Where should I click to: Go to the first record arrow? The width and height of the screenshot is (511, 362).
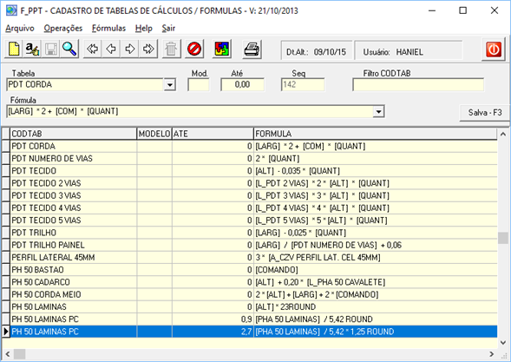pos(93,49)
